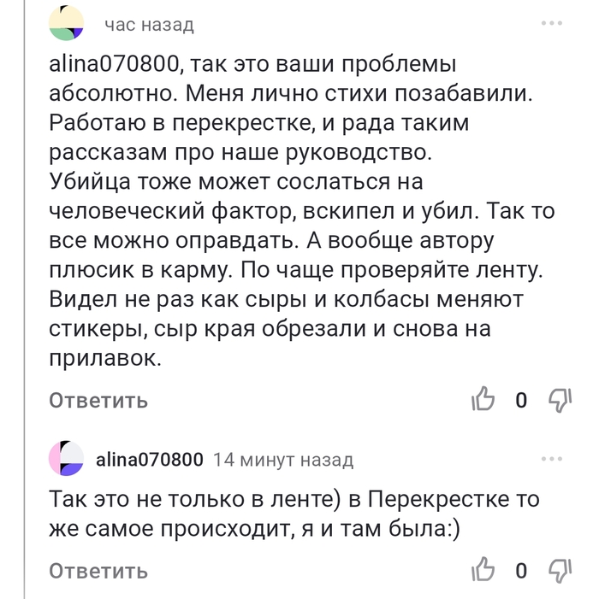This screenshot has width=599, height=599.
Task: Click rating count of the hour-old comment
Action: (520, 400)
